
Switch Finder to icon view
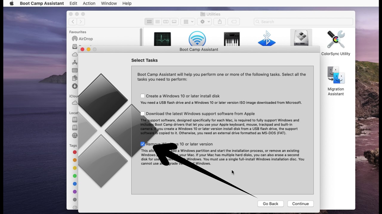pyautogui.click(x=149, y=22)
